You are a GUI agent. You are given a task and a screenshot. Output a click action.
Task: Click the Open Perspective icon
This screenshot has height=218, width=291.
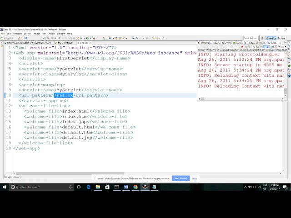coord(262,38)
